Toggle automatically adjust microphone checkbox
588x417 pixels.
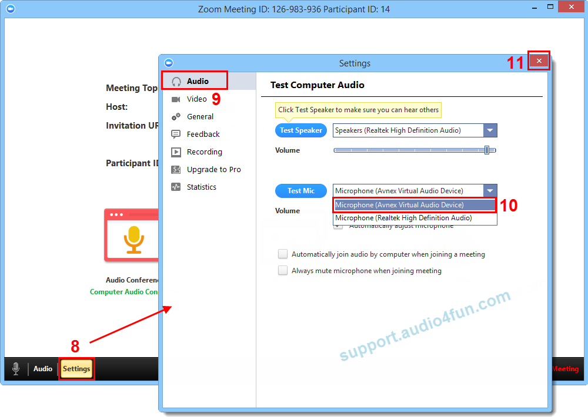coord(338,227)
